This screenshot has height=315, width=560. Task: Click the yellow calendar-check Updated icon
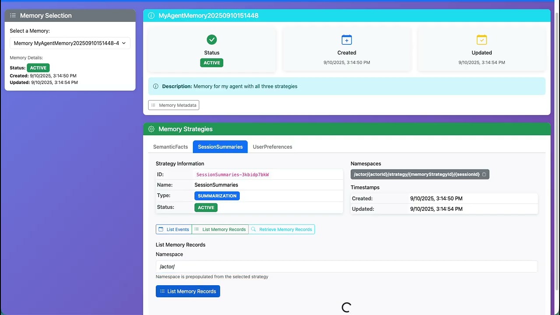pos(482,40)
